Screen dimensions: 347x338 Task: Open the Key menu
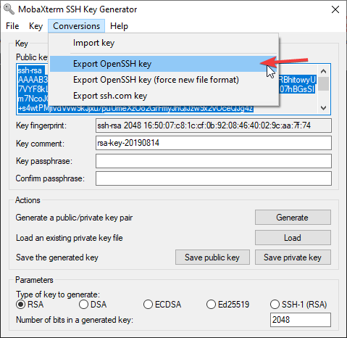pyautogui.click(x=35, y=26)
